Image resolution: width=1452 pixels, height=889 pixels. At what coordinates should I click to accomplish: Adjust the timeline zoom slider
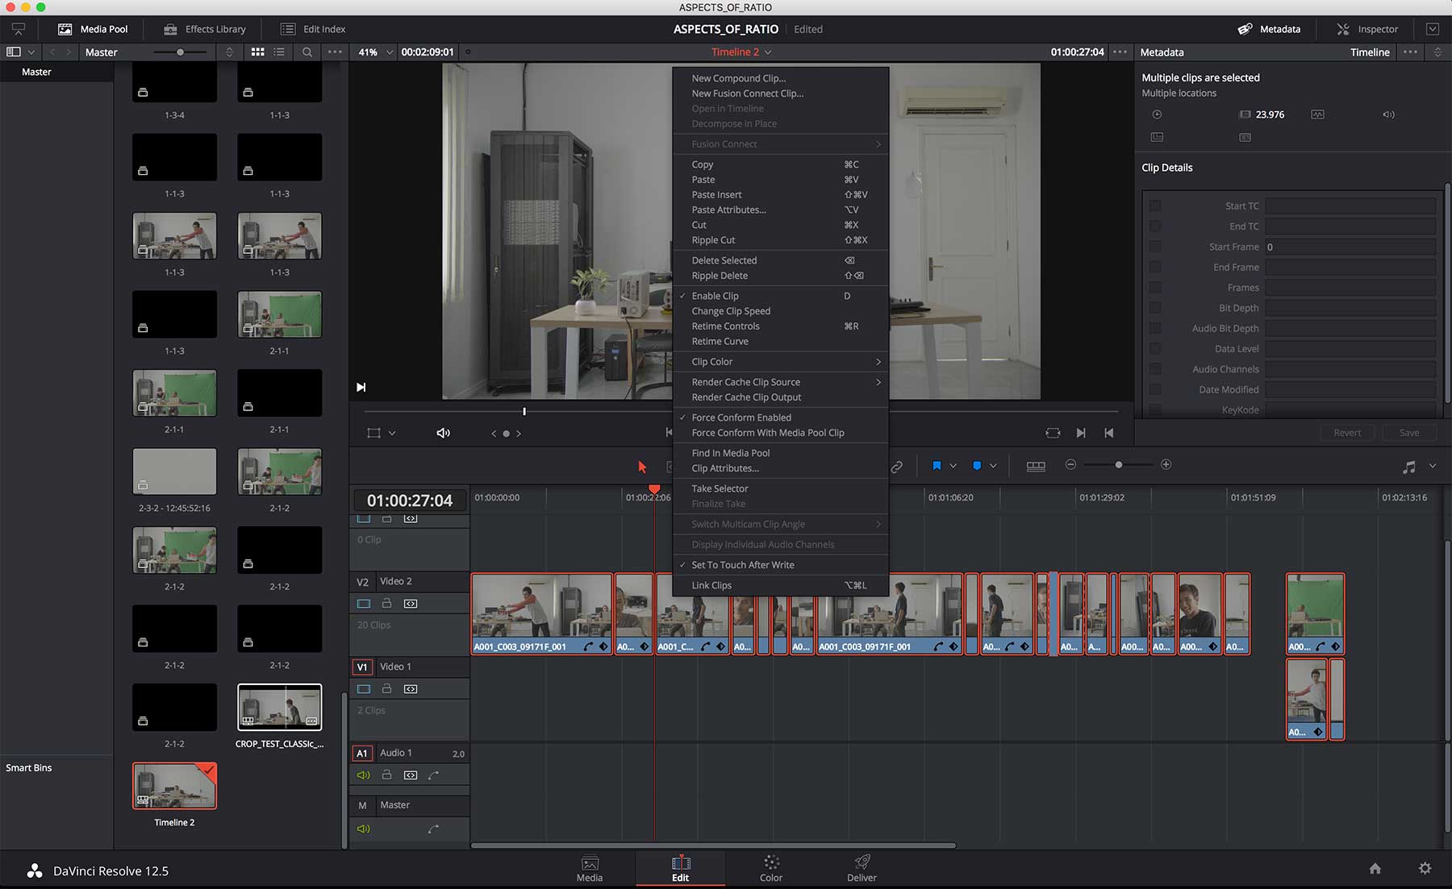click(x=1118, y=465)
